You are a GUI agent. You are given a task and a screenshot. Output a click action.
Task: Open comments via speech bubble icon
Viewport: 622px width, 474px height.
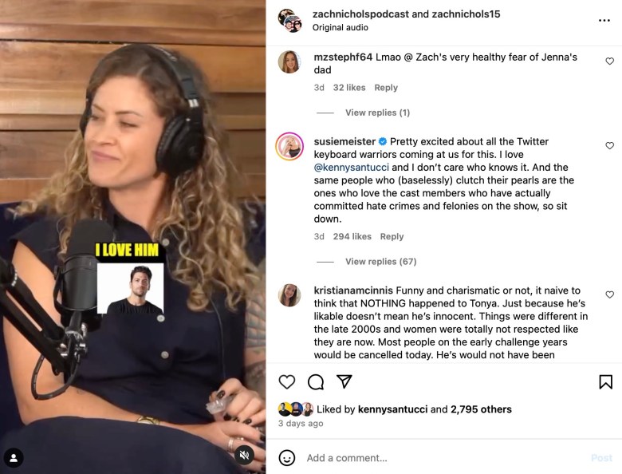[316, 382]
